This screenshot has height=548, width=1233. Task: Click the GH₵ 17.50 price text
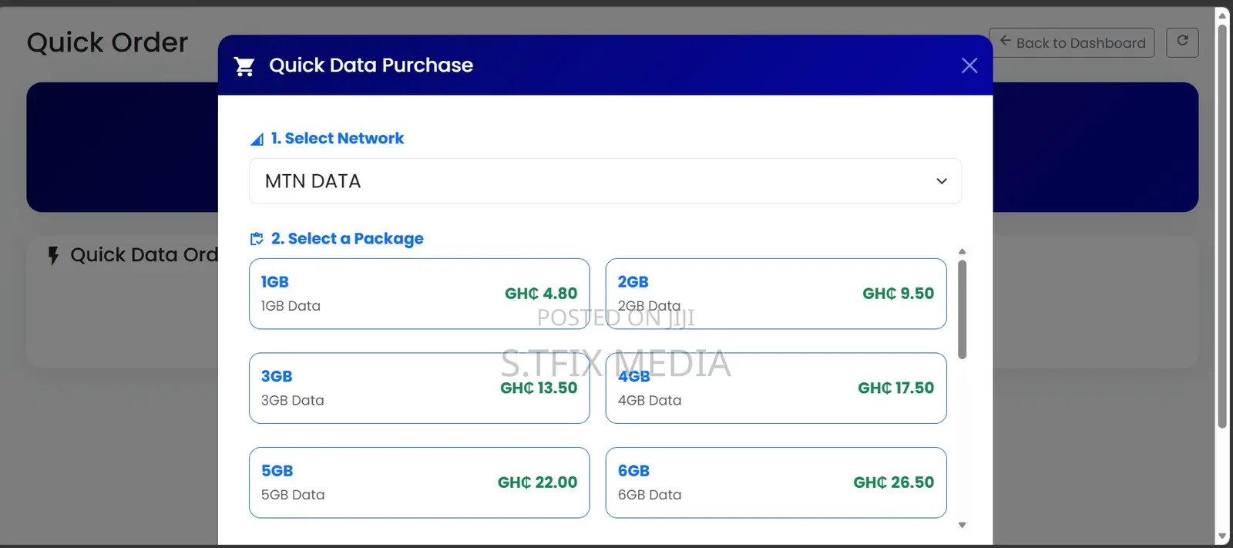click(895, 388)
